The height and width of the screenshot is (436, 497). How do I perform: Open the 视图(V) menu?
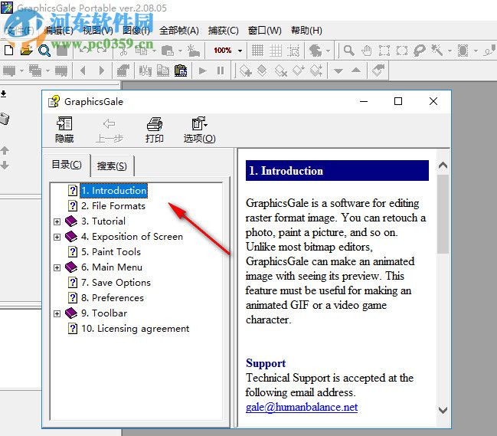tap(97, 31)
